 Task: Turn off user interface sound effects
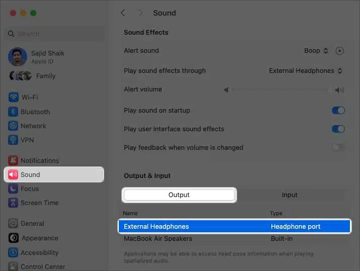[338, 129]
